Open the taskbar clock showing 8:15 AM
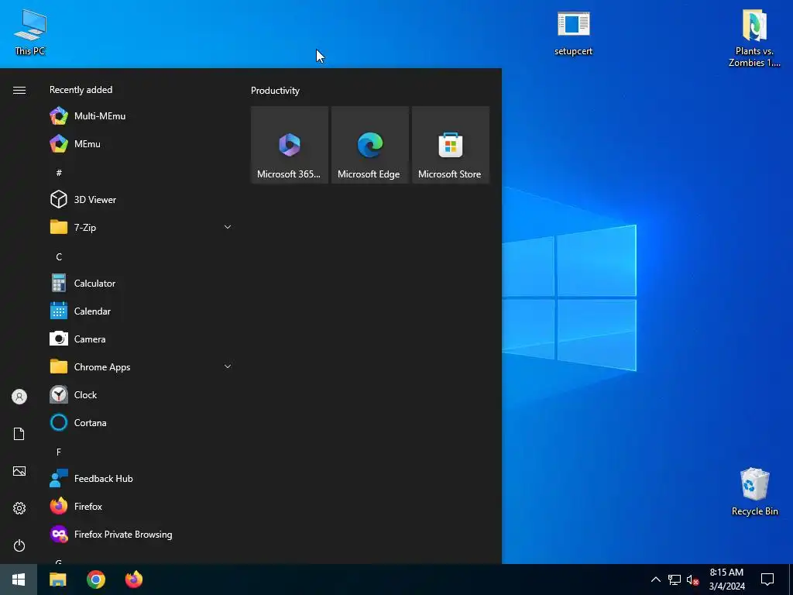 (726, 580)
